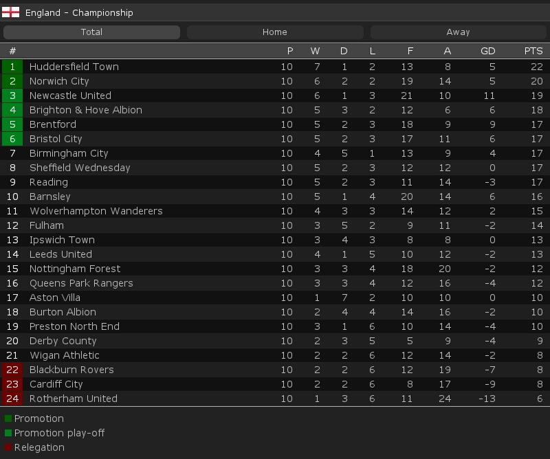This screenshot has width=550, height=459.
Task: Click the England - Championship title
Action: [79, 12]
